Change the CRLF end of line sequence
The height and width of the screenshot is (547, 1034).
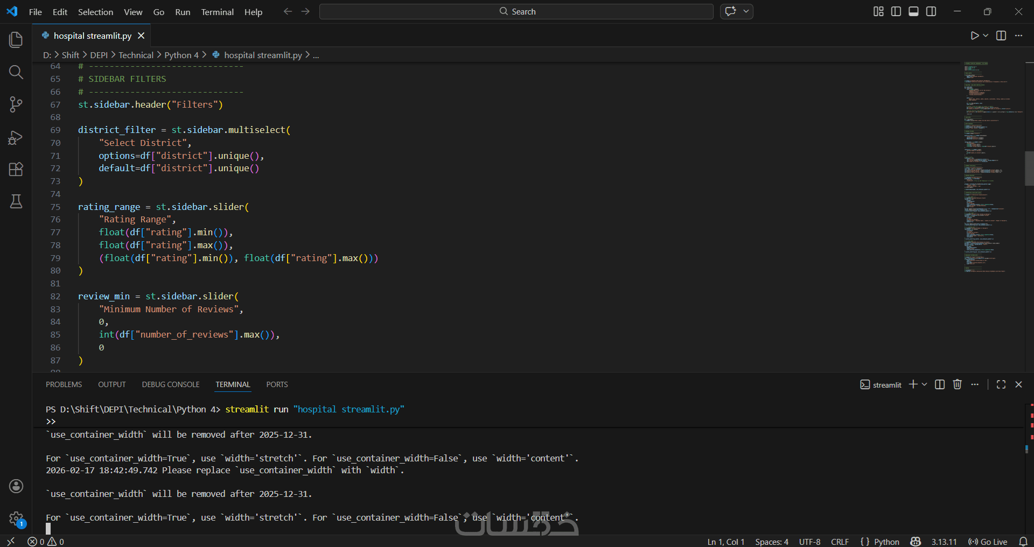click(840, 542)
